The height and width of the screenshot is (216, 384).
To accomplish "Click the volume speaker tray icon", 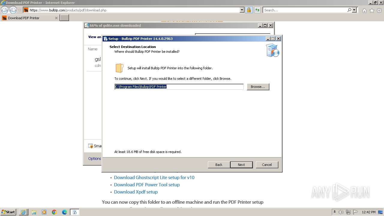I will pyautogui.click(x=341, y=212).
